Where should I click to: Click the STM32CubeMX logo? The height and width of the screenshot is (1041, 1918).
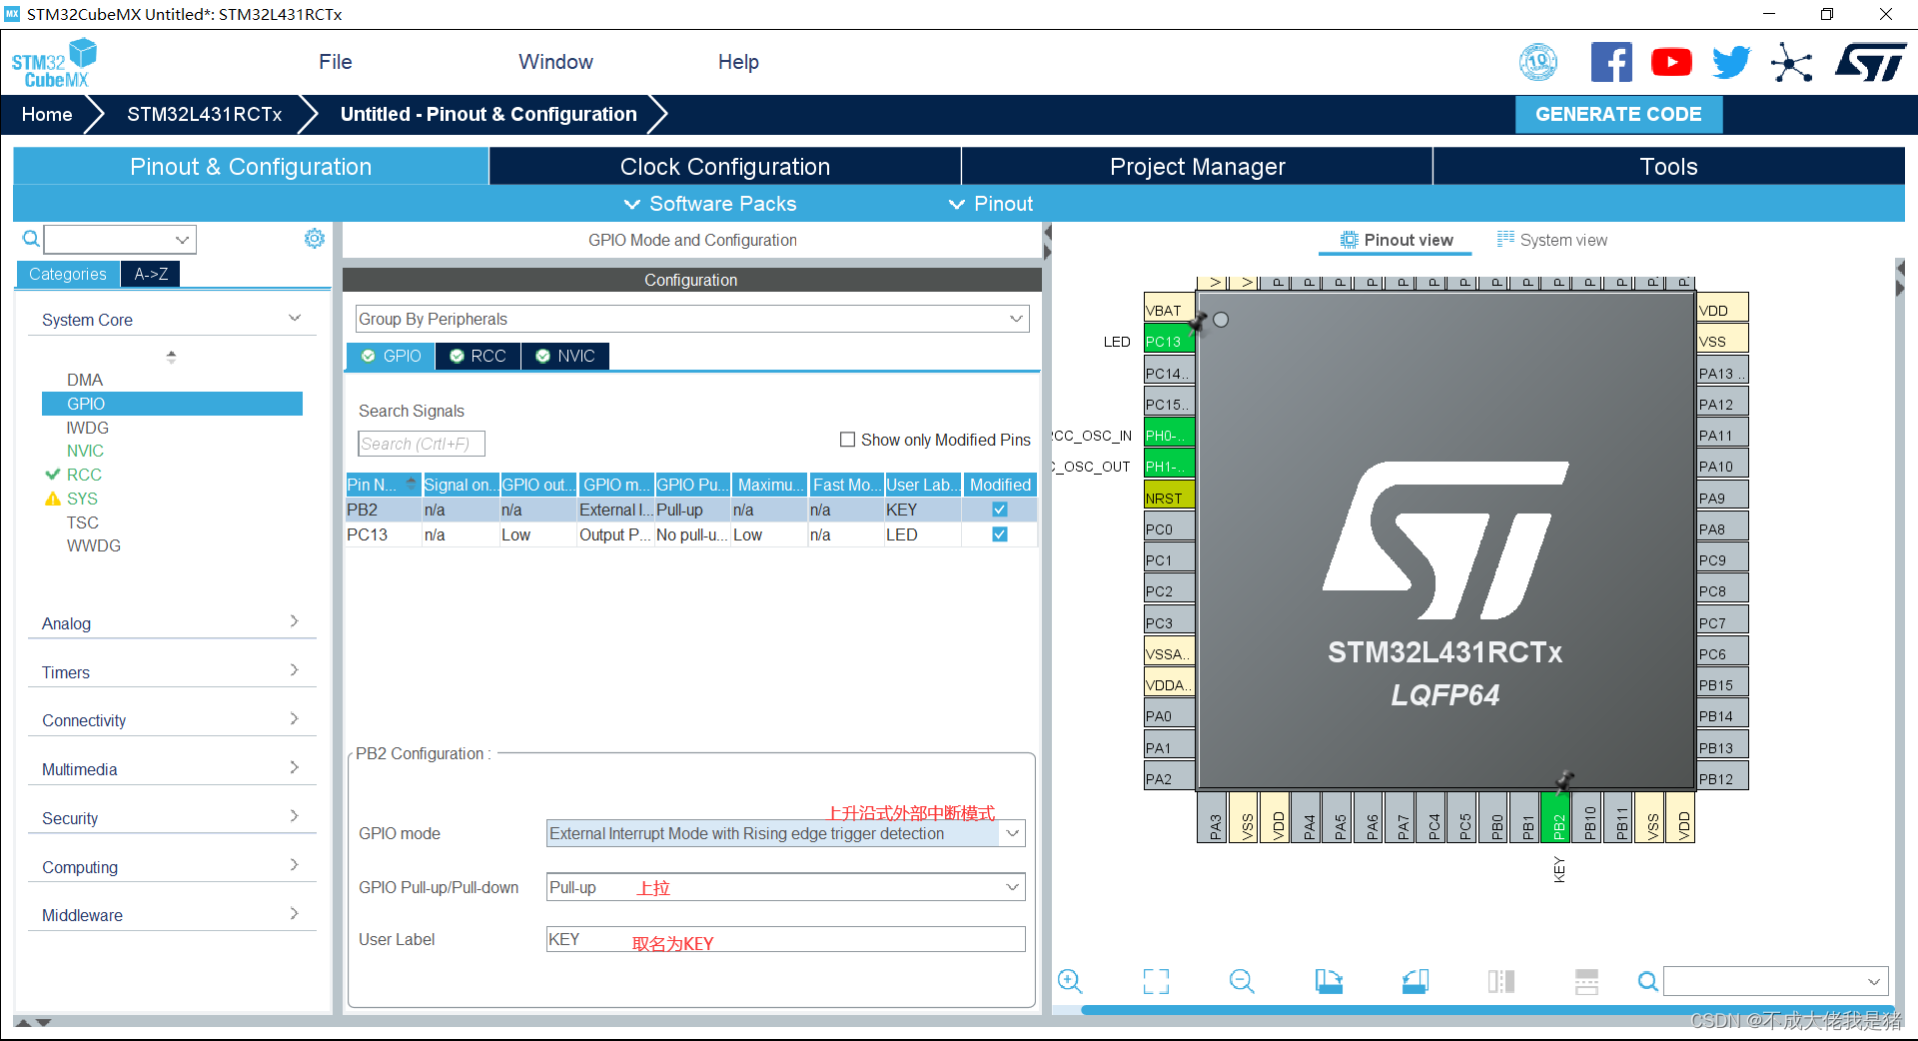click(55, 63)
